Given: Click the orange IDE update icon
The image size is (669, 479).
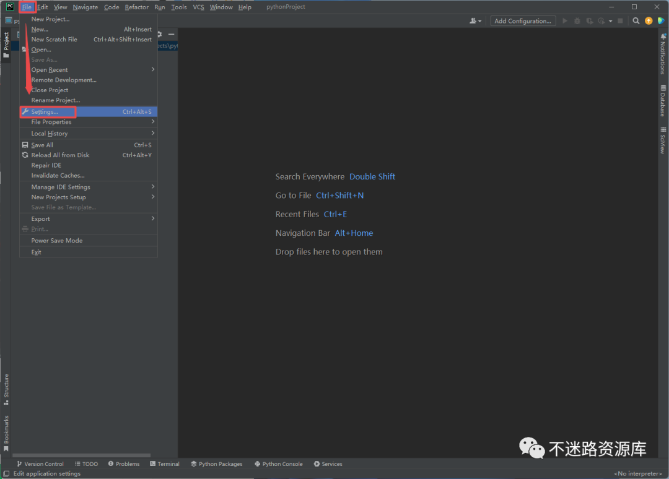Looking at the screenshot, I should (649, 21).
